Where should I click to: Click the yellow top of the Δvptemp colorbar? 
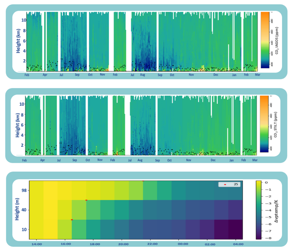click(258, 183)
